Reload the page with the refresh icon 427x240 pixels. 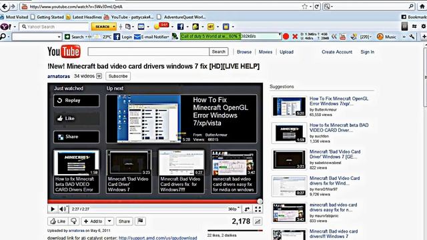(x=316, y=7)
